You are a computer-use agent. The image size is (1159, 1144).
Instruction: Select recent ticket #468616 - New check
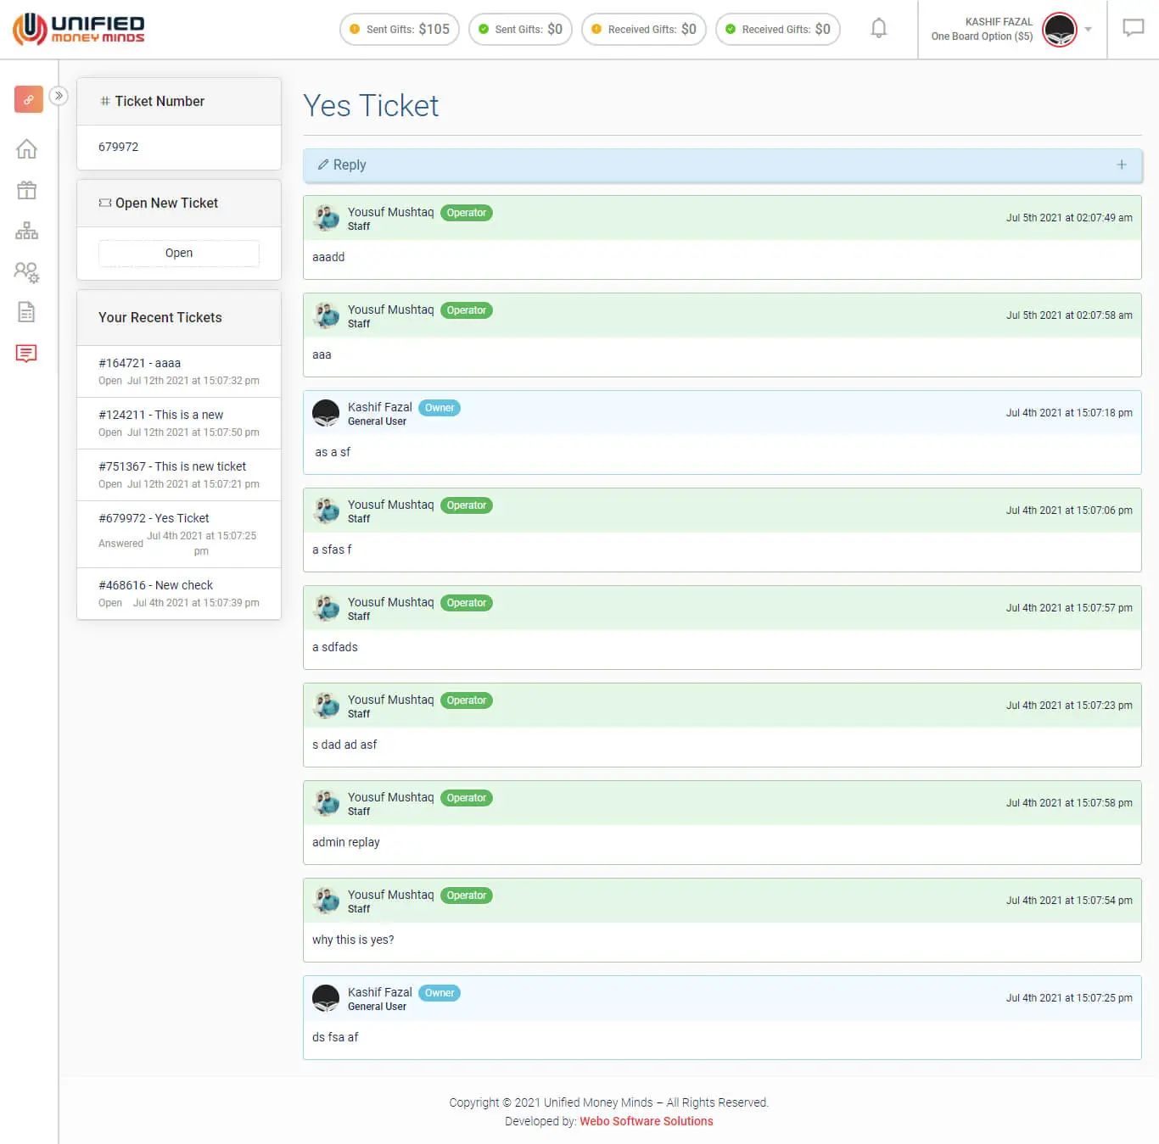click(155, 585)
